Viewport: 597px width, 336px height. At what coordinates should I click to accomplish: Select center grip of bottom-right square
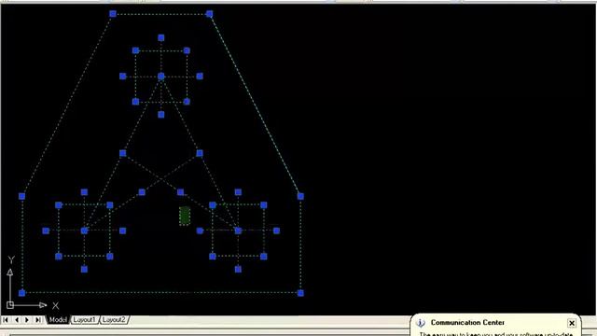click(x=238, y=231)
